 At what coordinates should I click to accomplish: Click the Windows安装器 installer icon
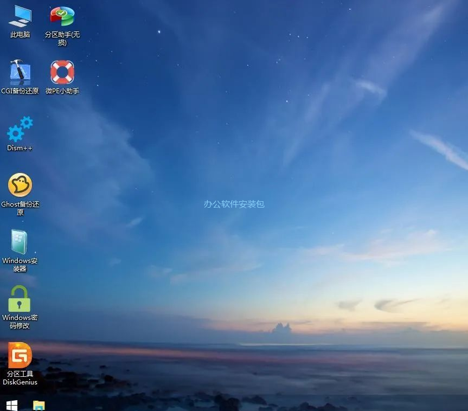point(20,242)
